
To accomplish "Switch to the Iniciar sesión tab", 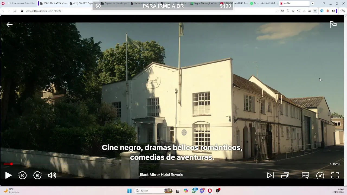I will [x=21, y=4].
